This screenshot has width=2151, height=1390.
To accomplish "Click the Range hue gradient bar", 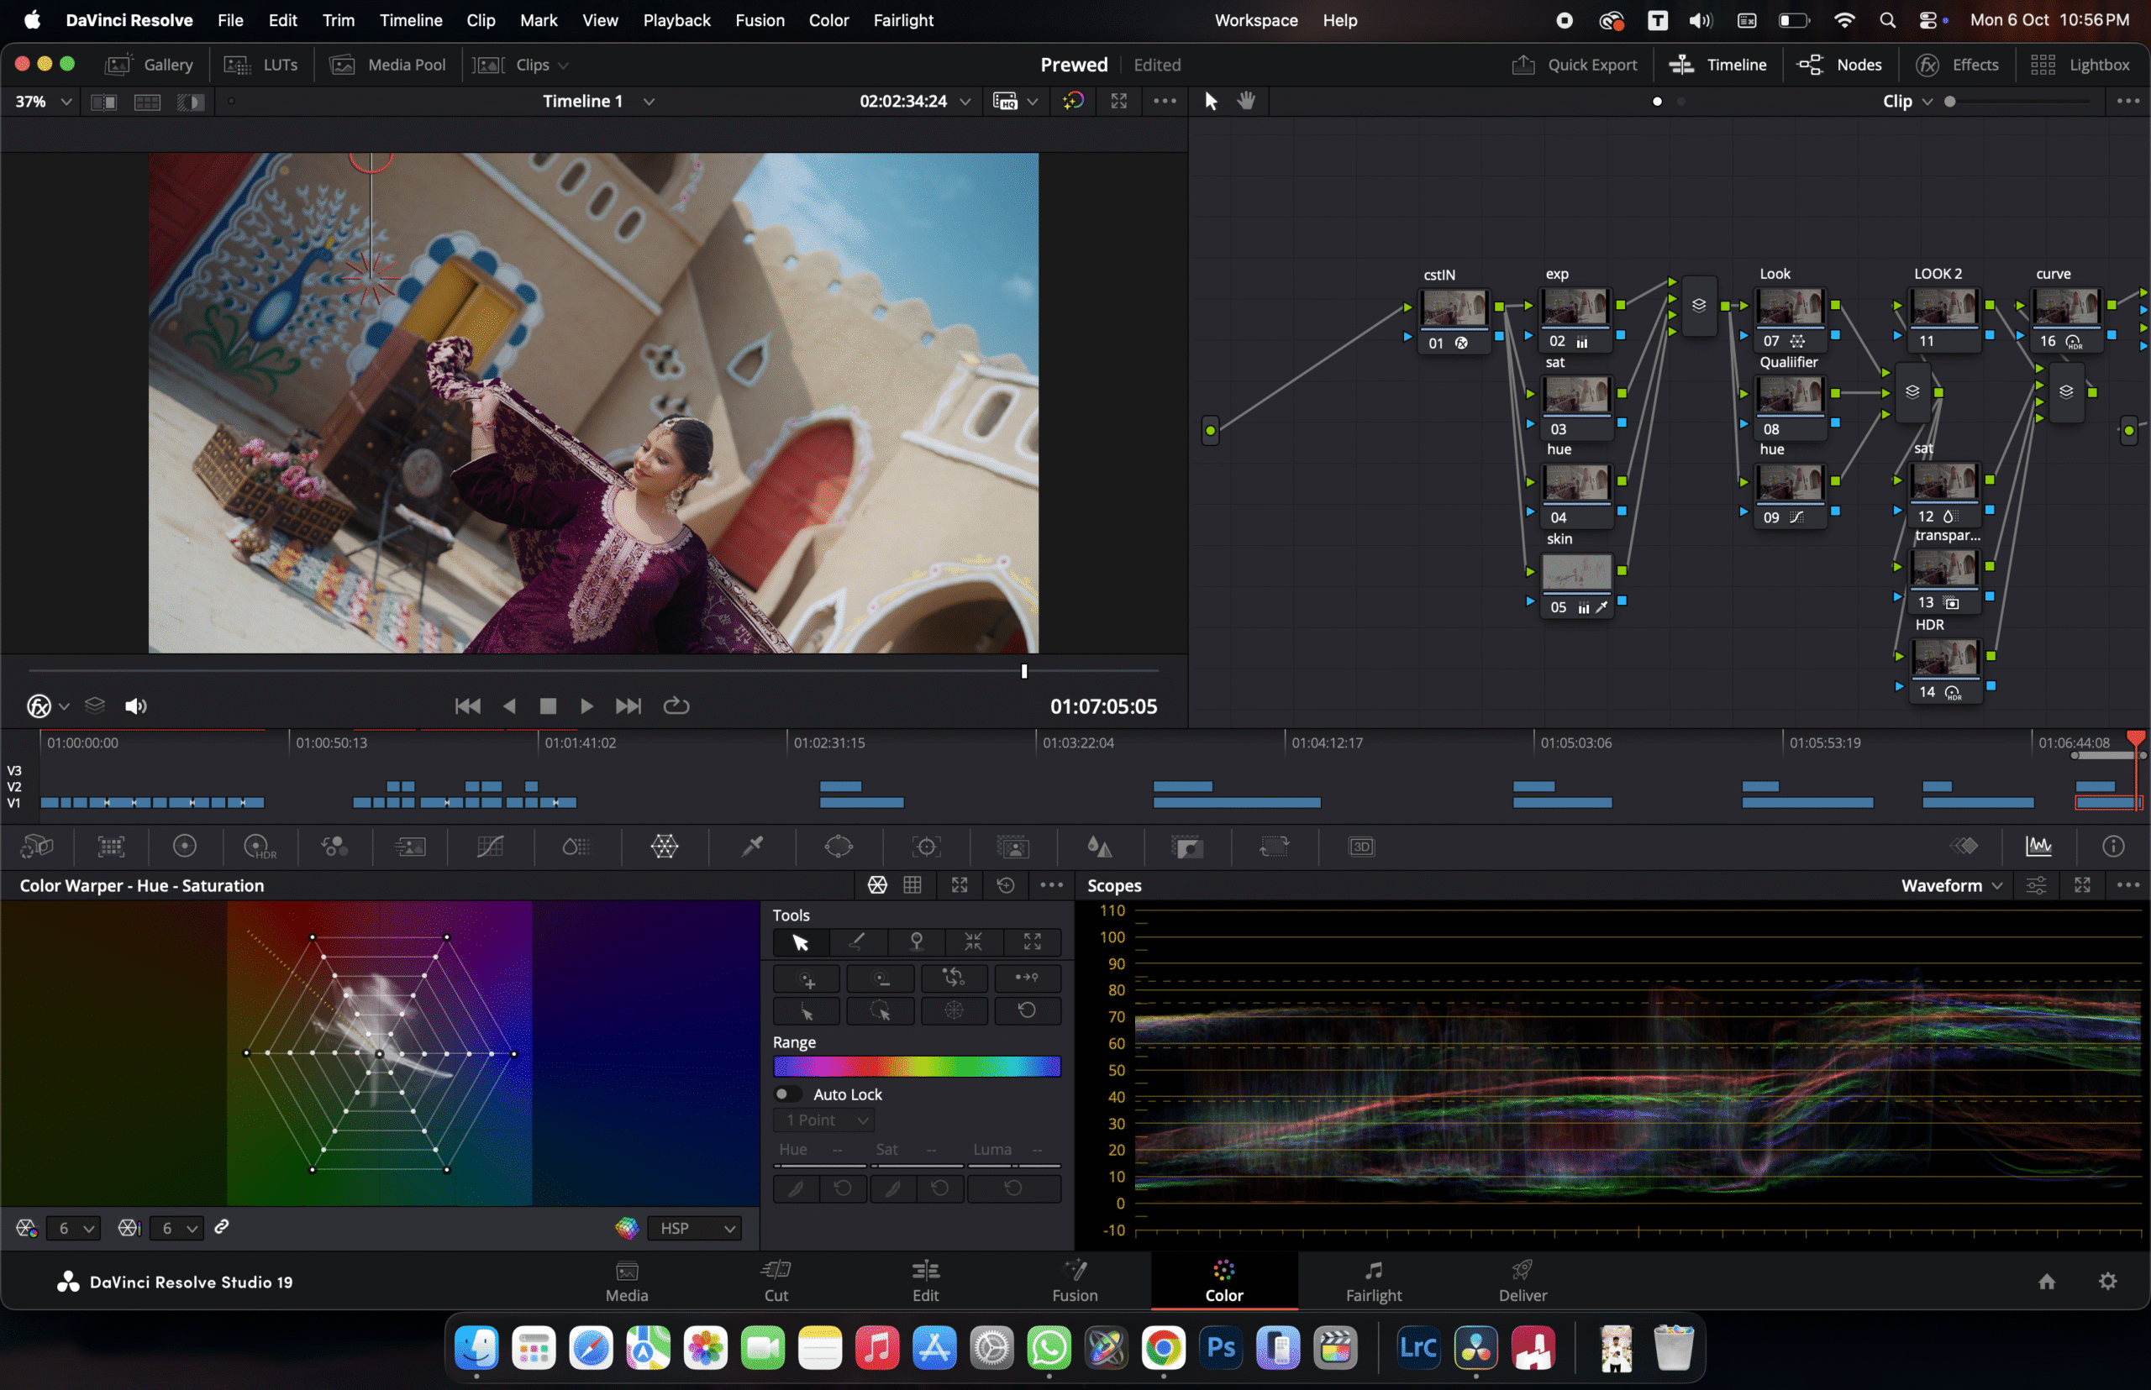I will [x=916, y=1067].
